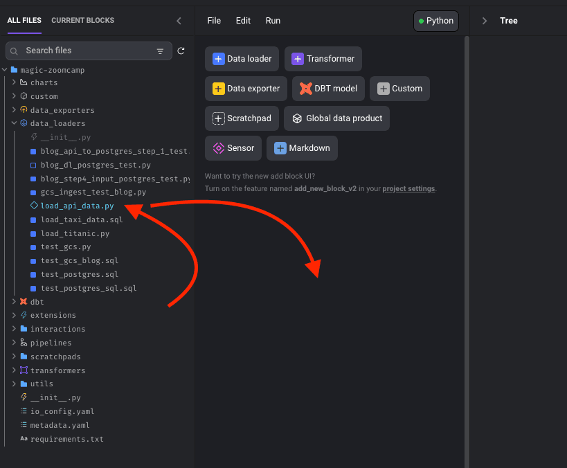Open metadata.yaml file
The width and height of the screenshot is (567, 468).
pyautogui.click(x=60, y=425)
